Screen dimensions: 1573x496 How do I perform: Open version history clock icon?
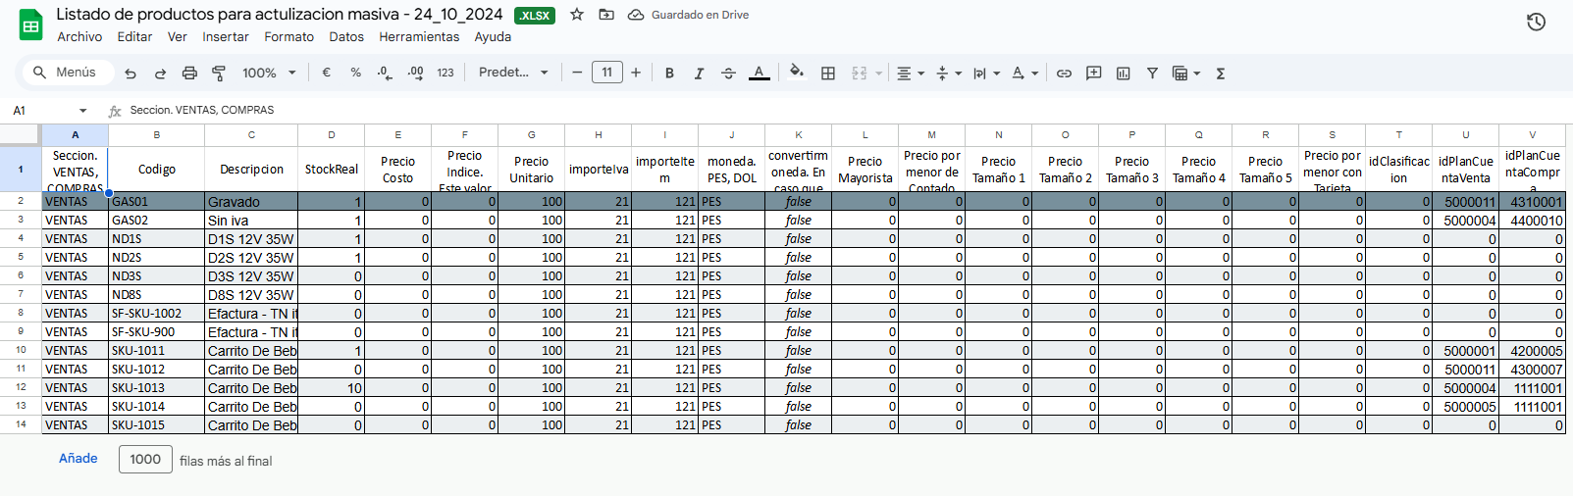(1536, 22)
